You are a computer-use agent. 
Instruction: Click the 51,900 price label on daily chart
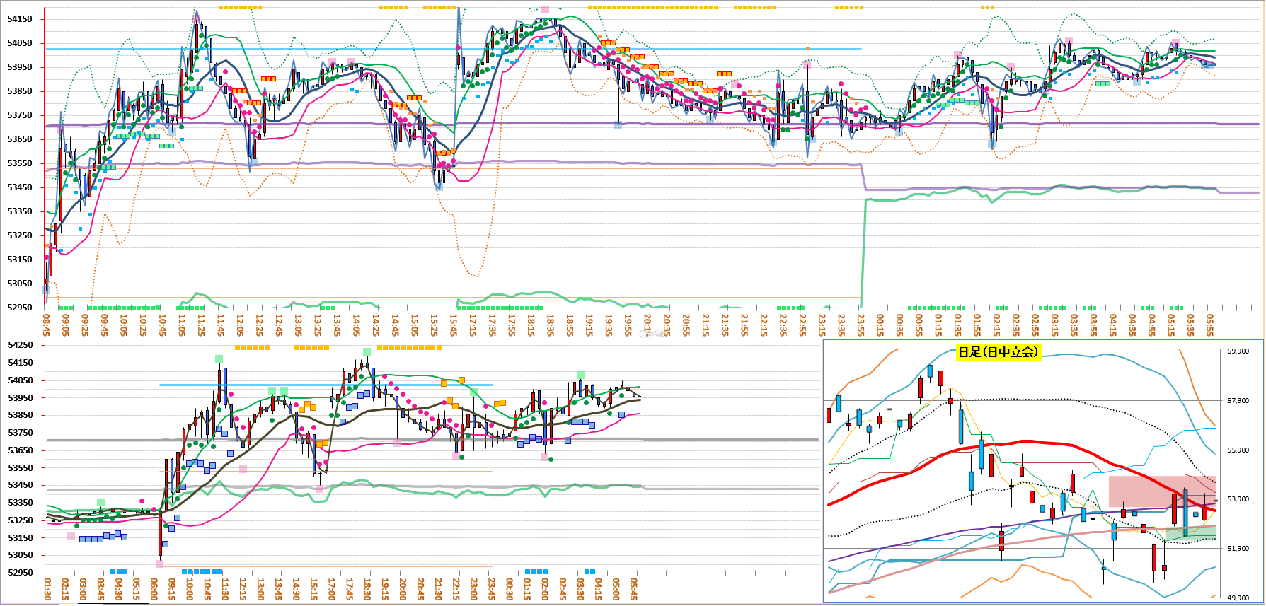(1238, 549)
